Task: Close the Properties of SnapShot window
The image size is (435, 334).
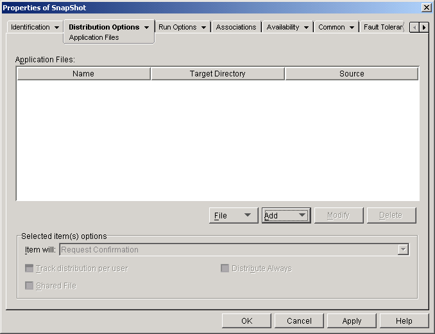Action: pyautogui.click(x=426, y=8)
